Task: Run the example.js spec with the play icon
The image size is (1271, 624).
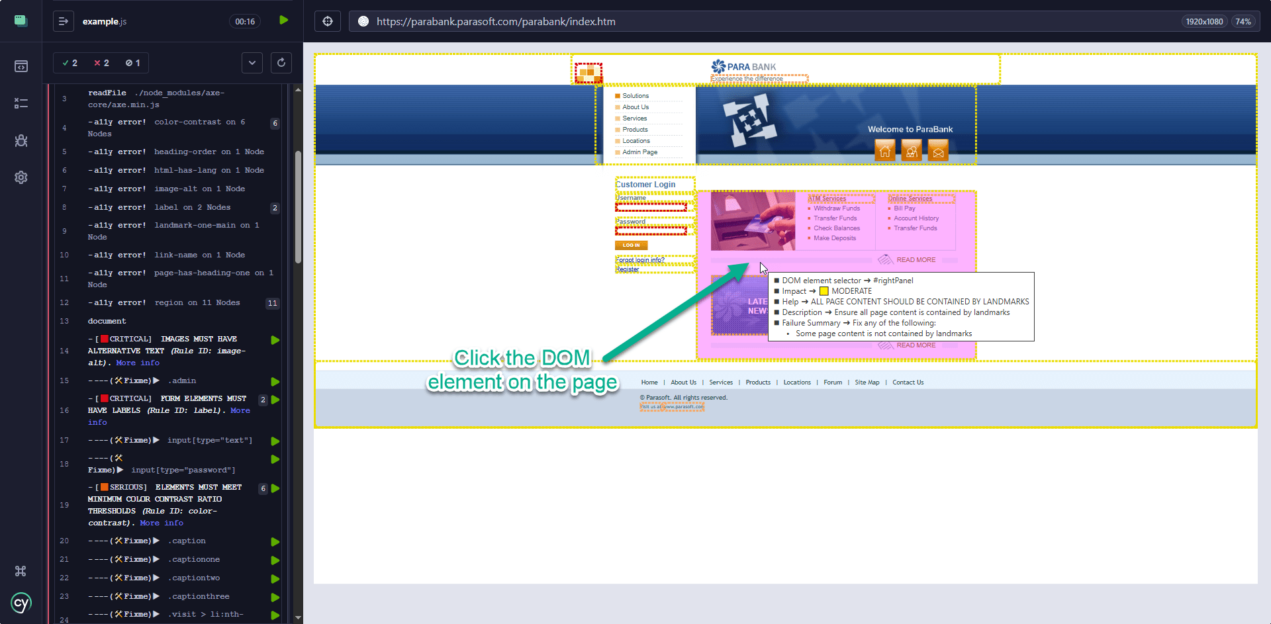Action: (283, 21)
